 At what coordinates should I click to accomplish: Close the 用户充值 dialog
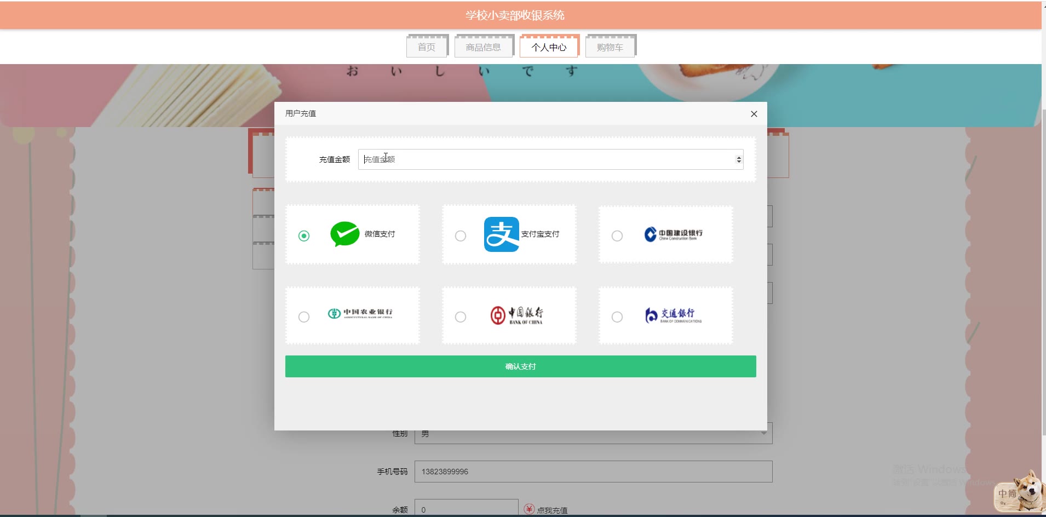click(x=754, y=114)
